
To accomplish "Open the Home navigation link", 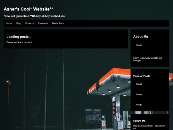I will point(9,23).
